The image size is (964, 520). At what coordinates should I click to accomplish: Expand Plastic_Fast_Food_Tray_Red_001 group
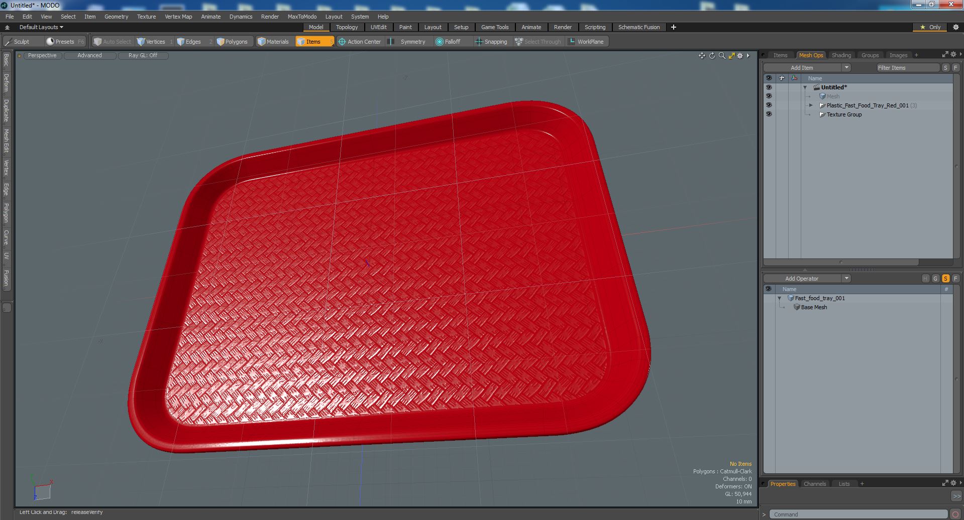point(811,105)
